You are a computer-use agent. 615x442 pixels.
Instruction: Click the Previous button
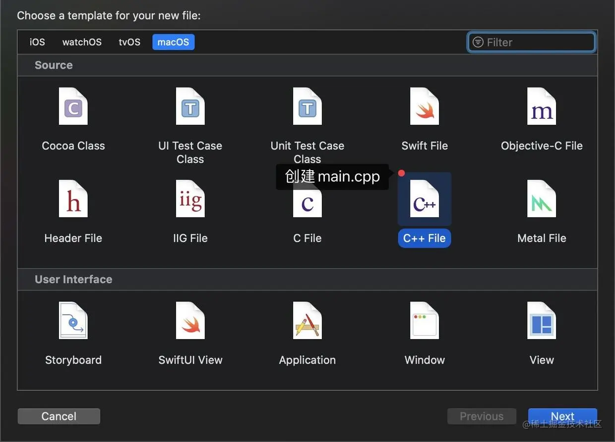[482, 416]
